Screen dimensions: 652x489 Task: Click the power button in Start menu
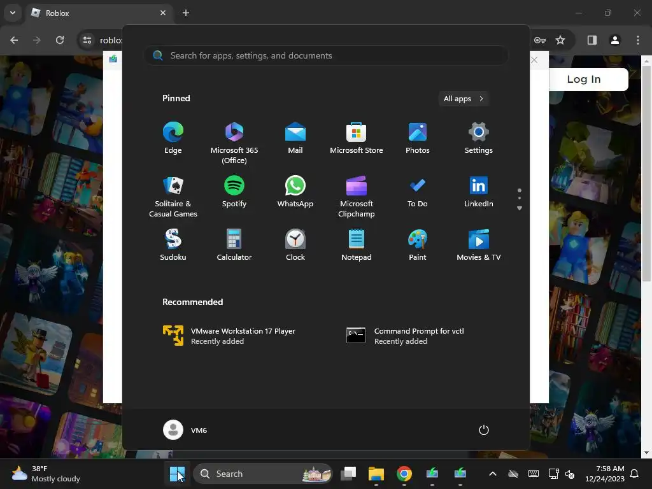pyautogui.click(x=484, y=430)
